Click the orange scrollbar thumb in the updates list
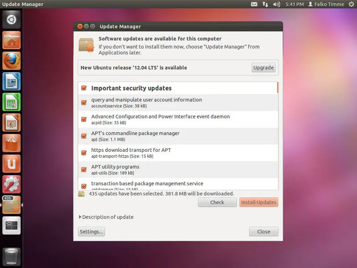Viewport: 357px width, 268px height. [x=278, y=88]
